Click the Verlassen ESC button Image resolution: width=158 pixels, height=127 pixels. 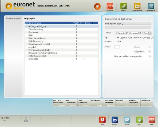tap(147, 103)
